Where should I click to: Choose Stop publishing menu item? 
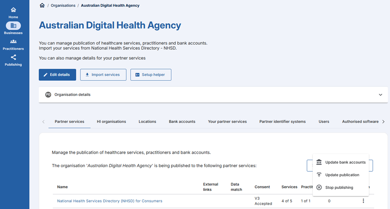coord(341,188)
